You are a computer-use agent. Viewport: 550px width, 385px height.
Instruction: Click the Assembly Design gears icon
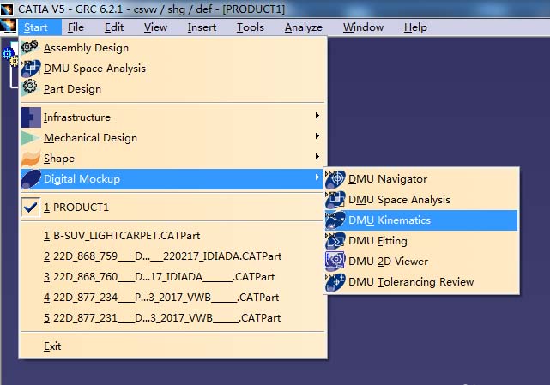30,46
